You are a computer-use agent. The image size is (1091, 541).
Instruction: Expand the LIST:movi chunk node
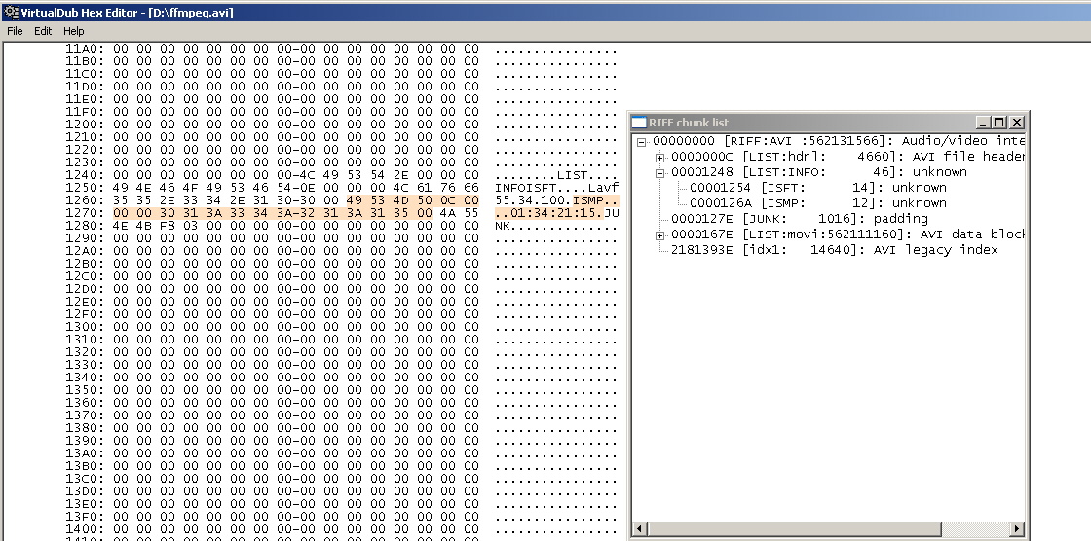point(659,235)
